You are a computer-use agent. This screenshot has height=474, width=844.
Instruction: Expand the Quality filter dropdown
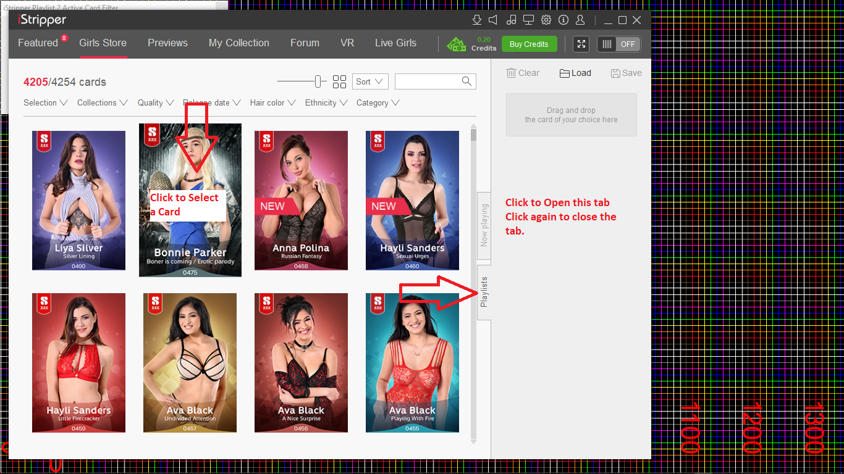pyautogui.click(x=155, y=103)
